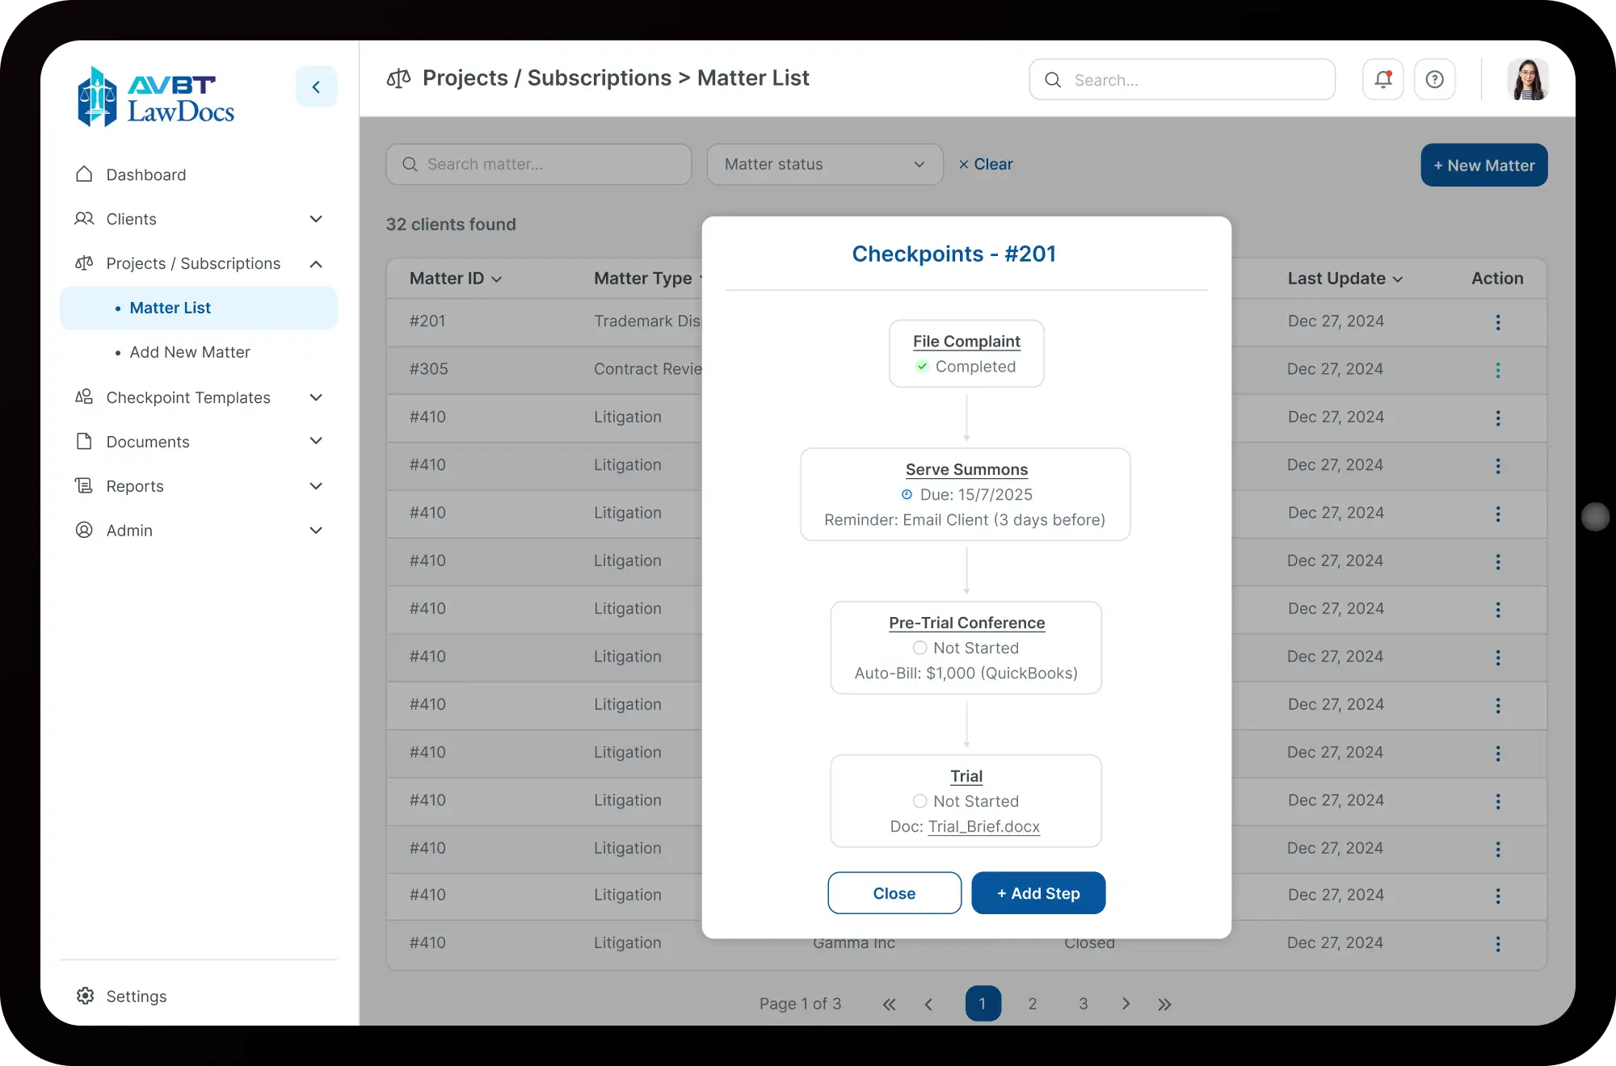The height and width of the screenshot is (1066, 1616).
Task: Go to the last page double arrow
Action: (x=1164, y=1004)
